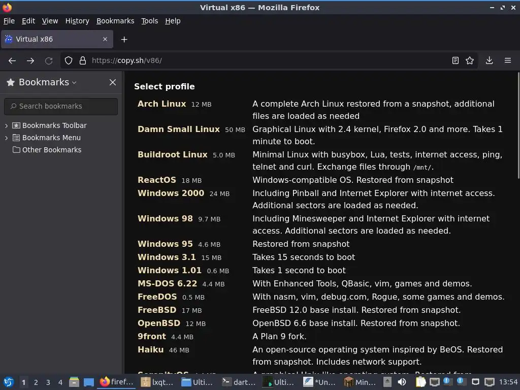Toggle Reader View icon in address bar

[x=456, y=60]
